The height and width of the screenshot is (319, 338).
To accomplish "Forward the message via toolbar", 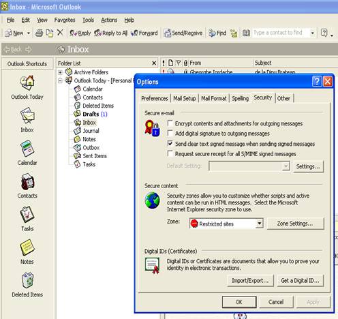I will tap(144, 33).
